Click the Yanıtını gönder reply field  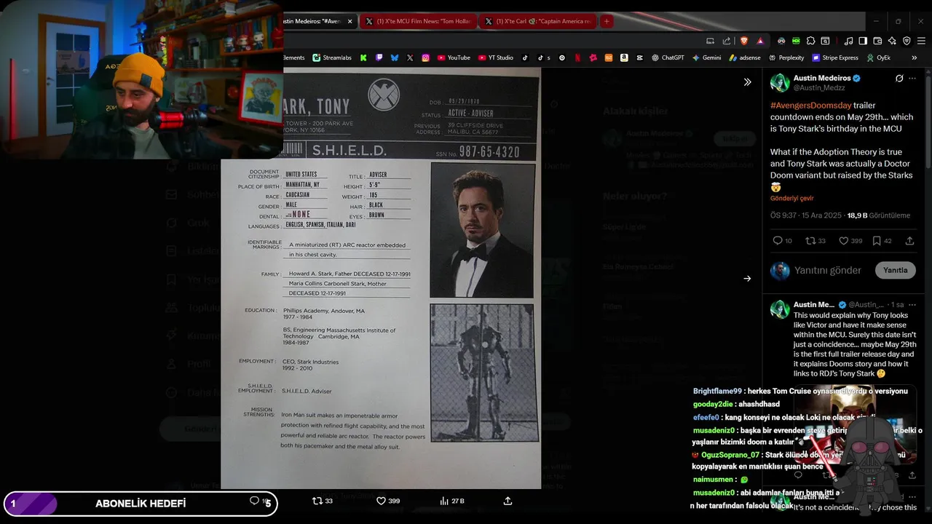(828, 270)
